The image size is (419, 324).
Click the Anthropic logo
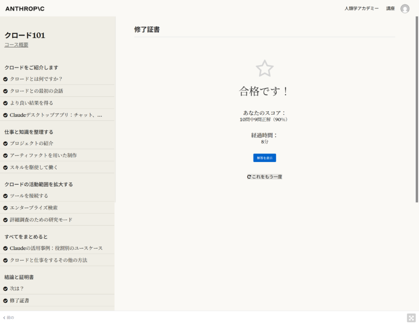coord(25,9)
